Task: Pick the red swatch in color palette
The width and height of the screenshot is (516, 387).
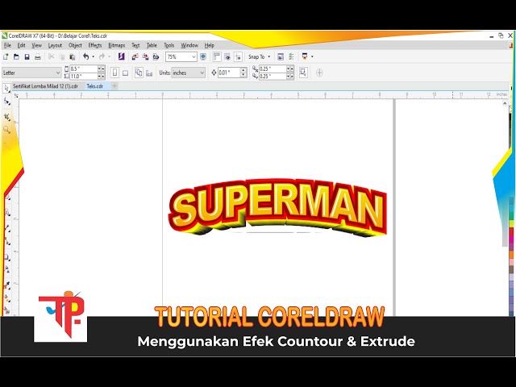Action: point(511,231)
